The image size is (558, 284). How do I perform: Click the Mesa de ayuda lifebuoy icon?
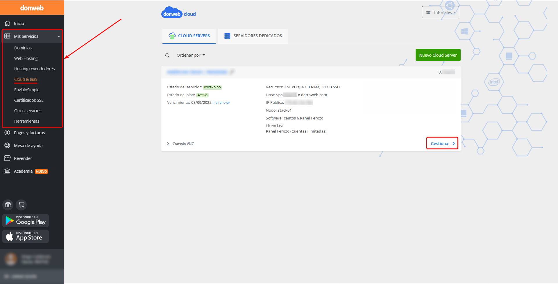pos(7,145)
